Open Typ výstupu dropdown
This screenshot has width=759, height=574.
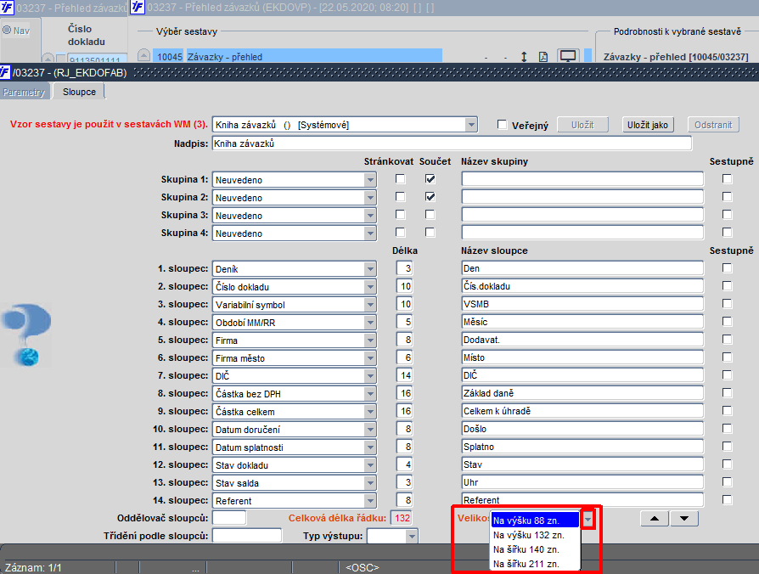412,537
